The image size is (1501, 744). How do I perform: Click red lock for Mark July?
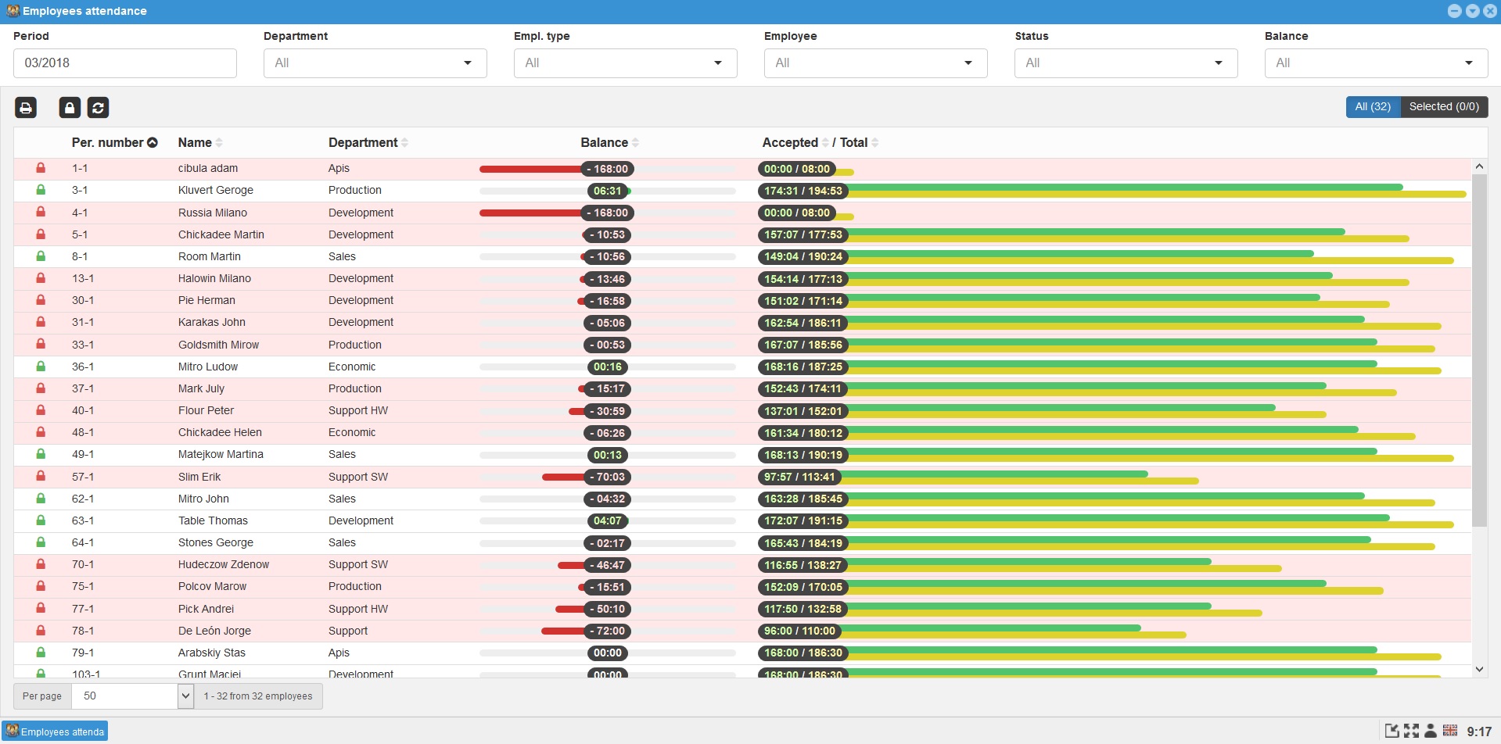(41, 388)
